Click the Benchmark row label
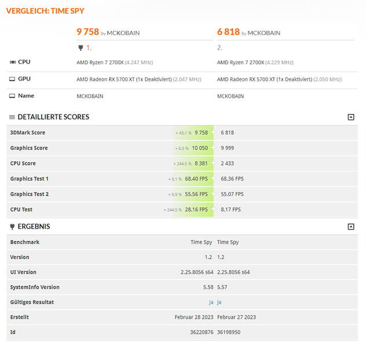Image resolution: width=366 pixels, height=343 pixels. click(25, 242)
